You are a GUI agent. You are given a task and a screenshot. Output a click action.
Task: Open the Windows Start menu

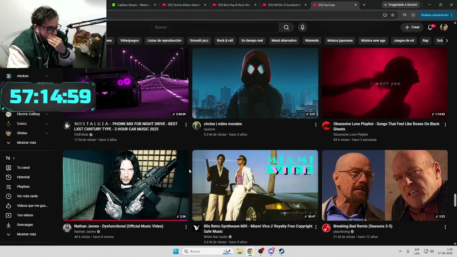point(176,251)
